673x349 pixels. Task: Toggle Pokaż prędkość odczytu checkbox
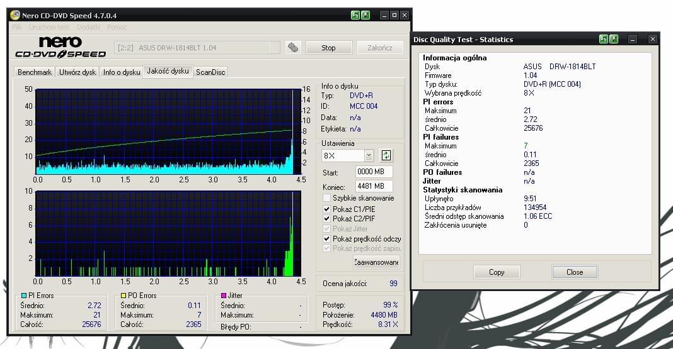(326, 238)
